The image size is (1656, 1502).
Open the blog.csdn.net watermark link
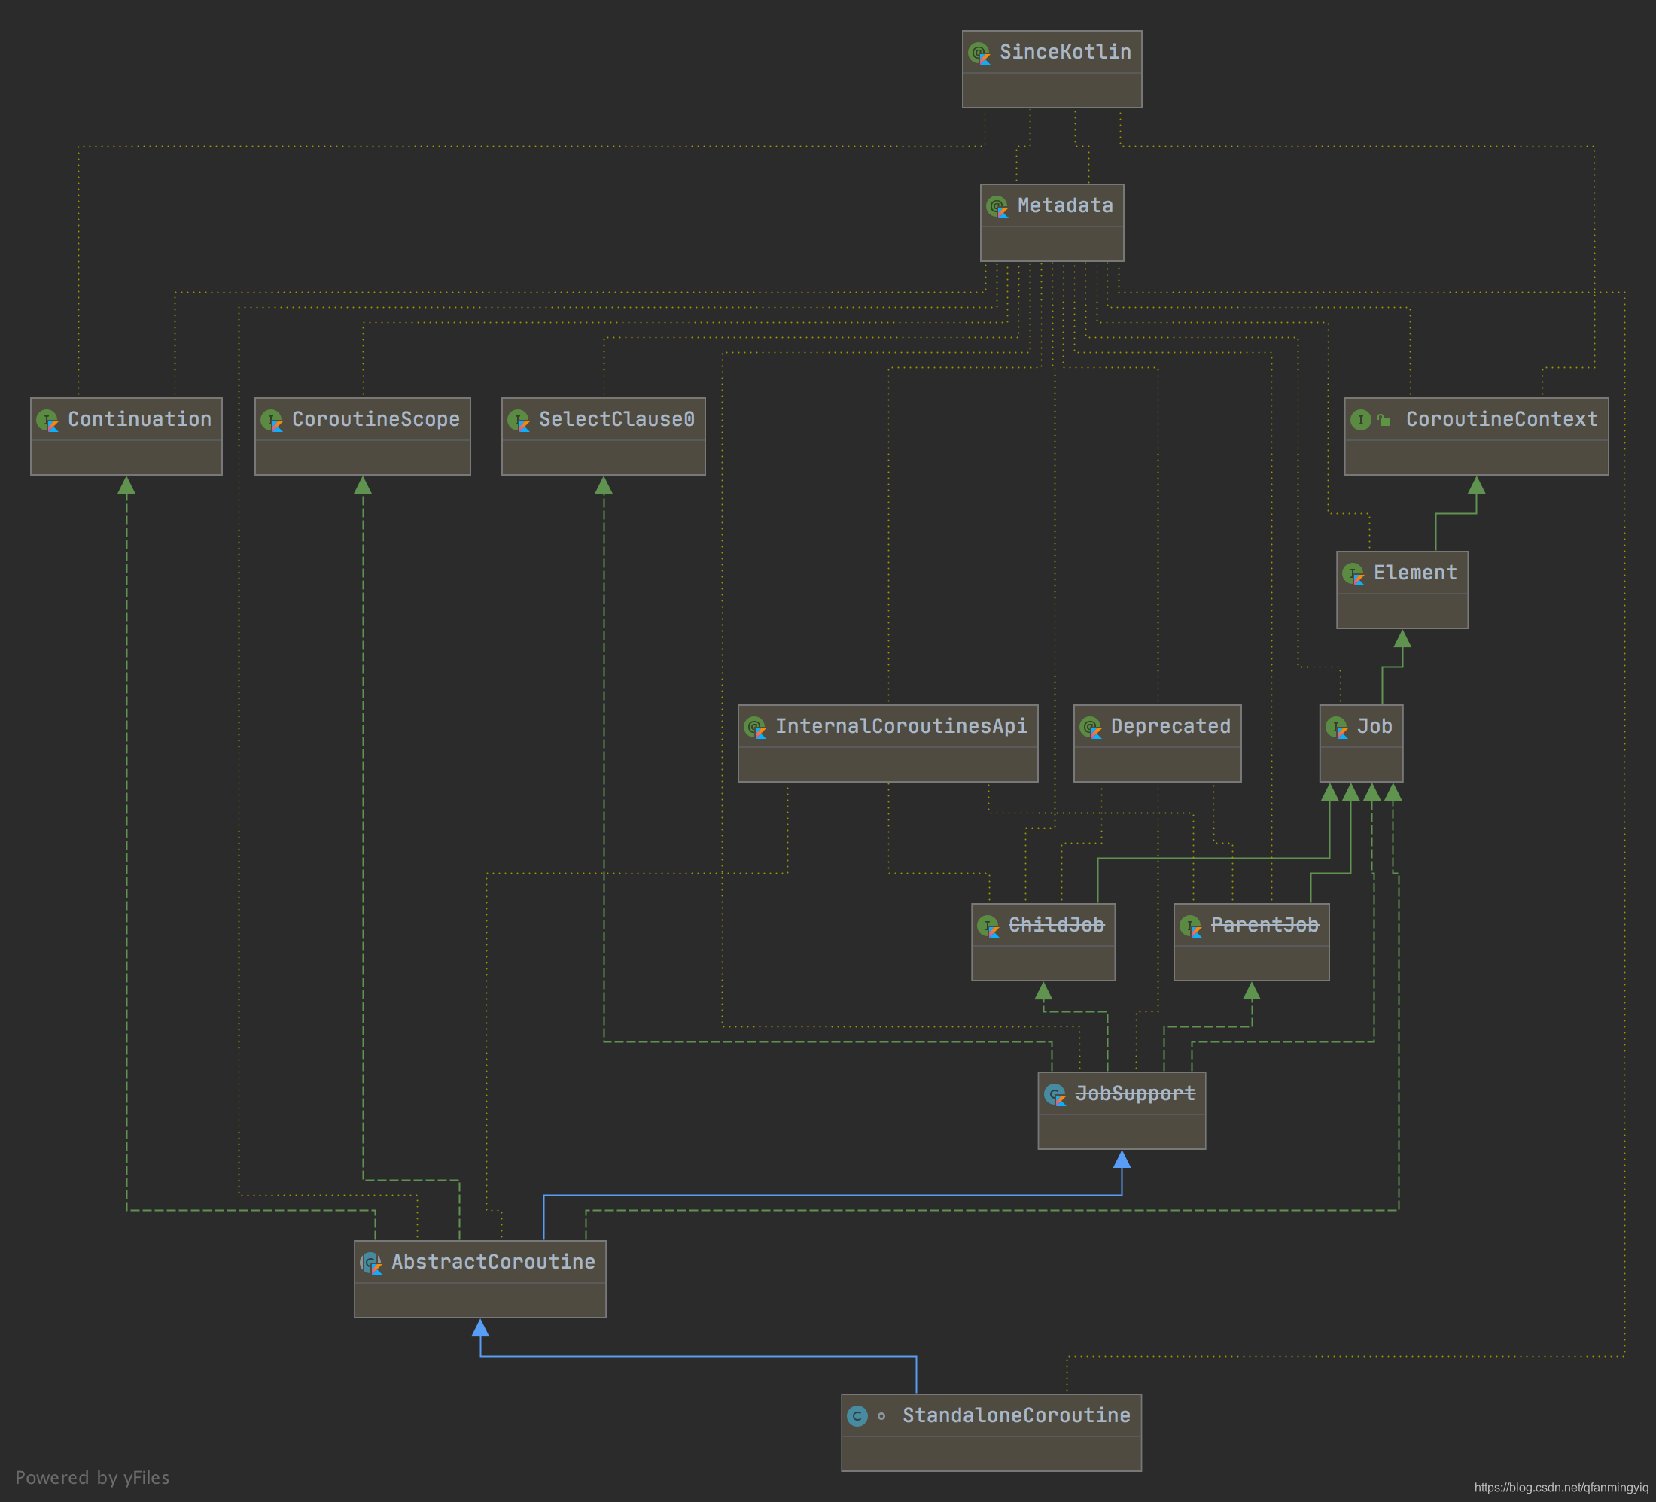click(1560, 1487)
